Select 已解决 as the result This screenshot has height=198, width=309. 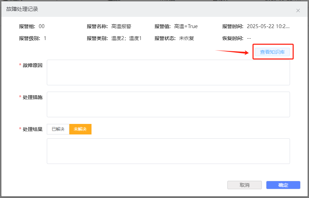click(58, 129)
